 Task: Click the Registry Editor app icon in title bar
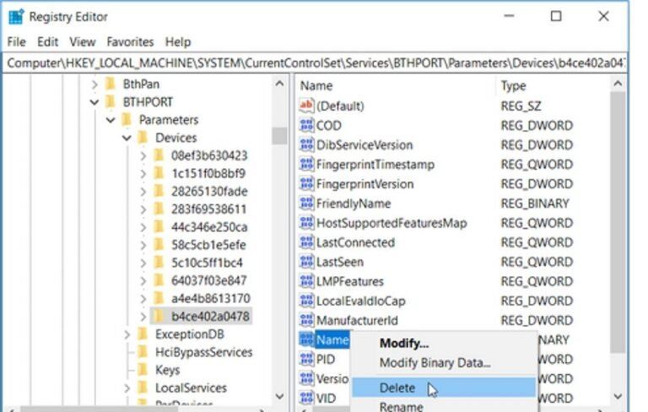click(x=15, y=16)
